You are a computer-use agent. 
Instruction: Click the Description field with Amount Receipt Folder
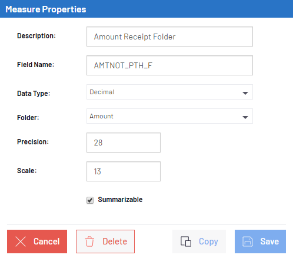(x=169, y=37)
